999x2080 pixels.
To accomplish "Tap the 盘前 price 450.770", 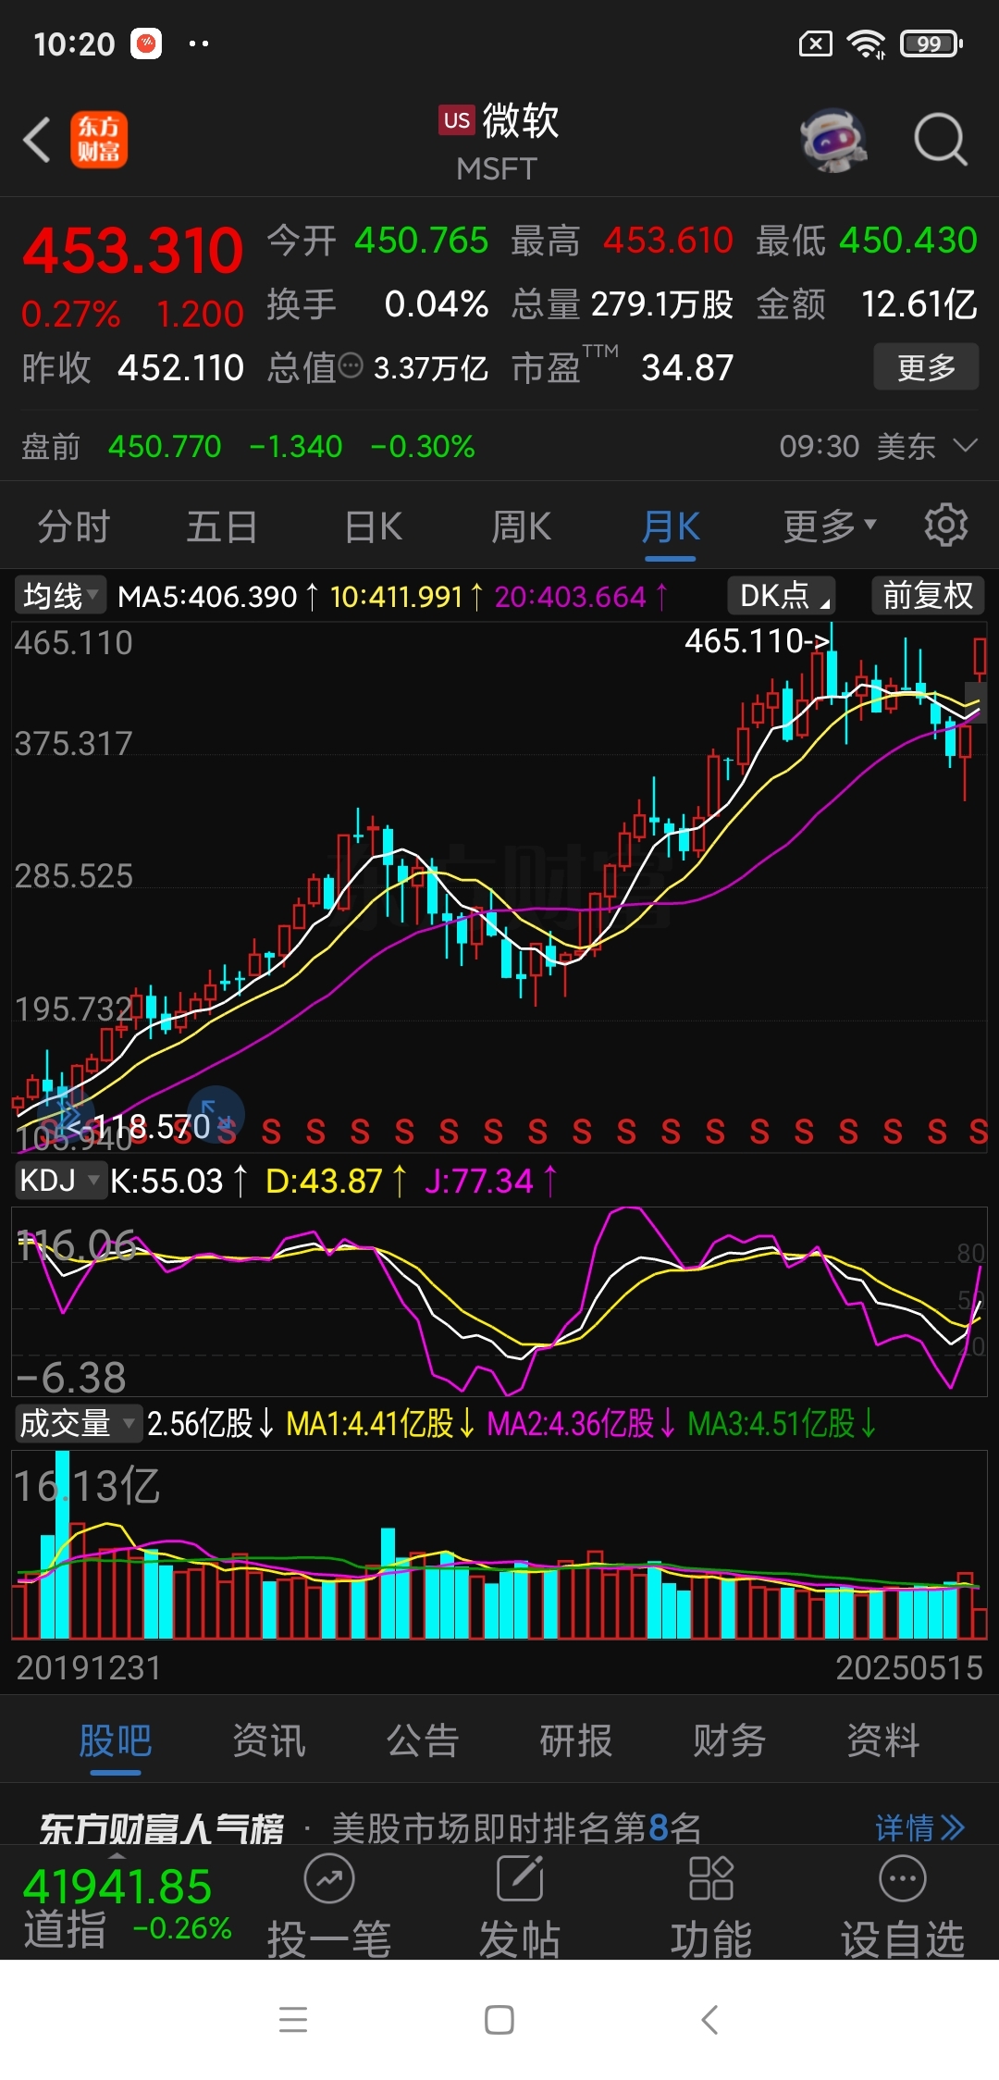I will coord(165,447).
